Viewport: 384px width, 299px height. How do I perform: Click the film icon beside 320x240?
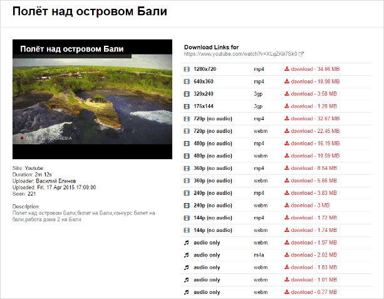pos(187,94)
